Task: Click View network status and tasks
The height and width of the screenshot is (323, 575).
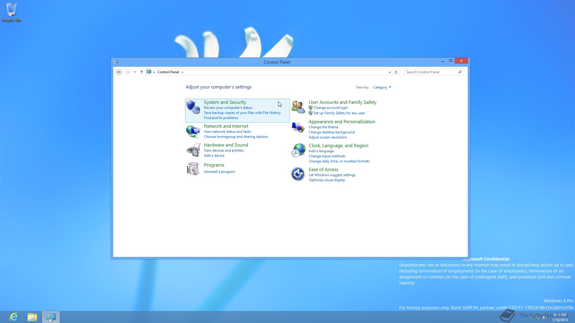Action: pyautogui.click(x=227, y=132)
